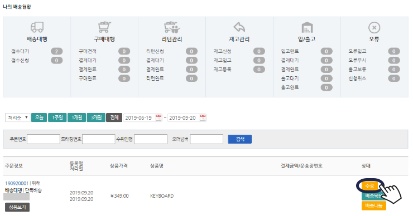
Task: Click the 신청취소 status link
Action: [x=357, y=78]
